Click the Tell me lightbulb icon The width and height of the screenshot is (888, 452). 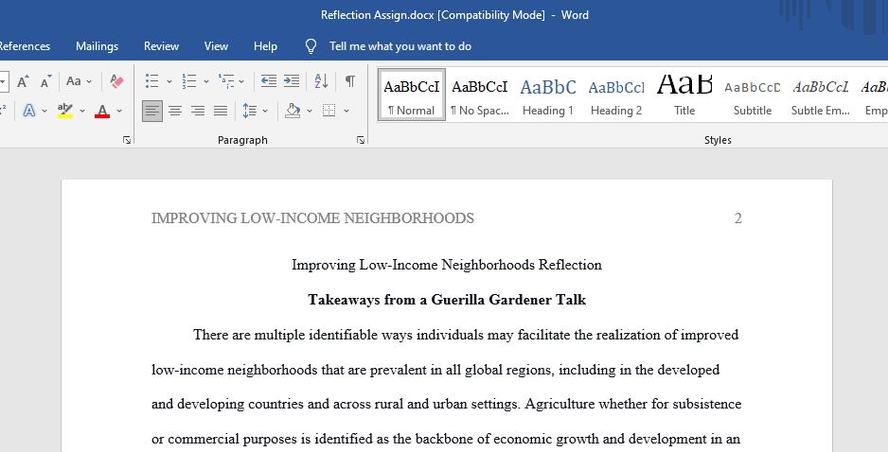[311, 46]
